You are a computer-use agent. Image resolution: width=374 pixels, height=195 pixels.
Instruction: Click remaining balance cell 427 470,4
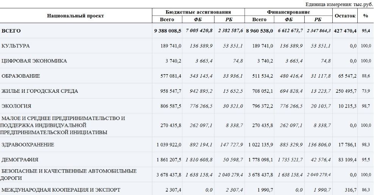click(345, 31)
